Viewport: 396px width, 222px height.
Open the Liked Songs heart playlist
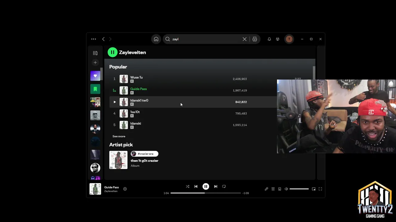(x=95, y=76)
